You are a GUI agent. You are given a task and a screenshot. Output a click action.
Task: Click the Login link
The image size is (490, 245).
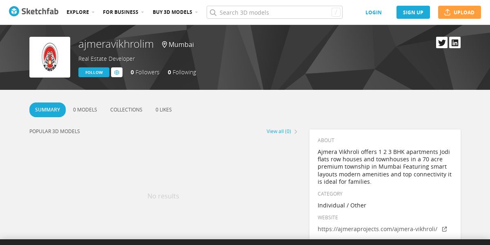point(373,12)
